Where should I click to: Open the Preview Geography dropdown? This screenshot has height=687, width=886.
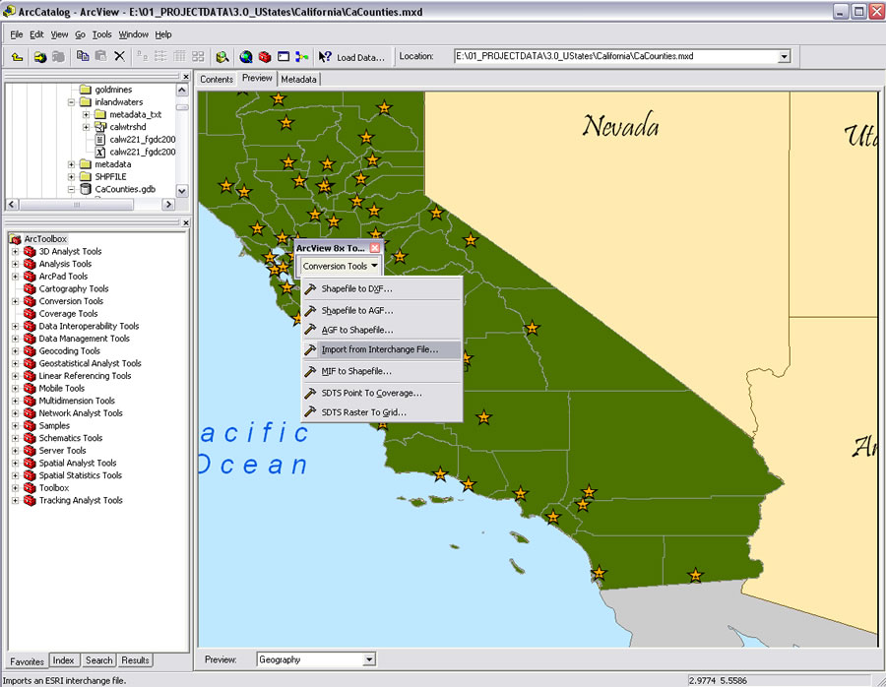(369, 659)
